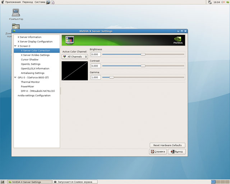The height and width of the screenshot is (184, 230).
Task: Click the Gamma value field
Action: point(96,77)
